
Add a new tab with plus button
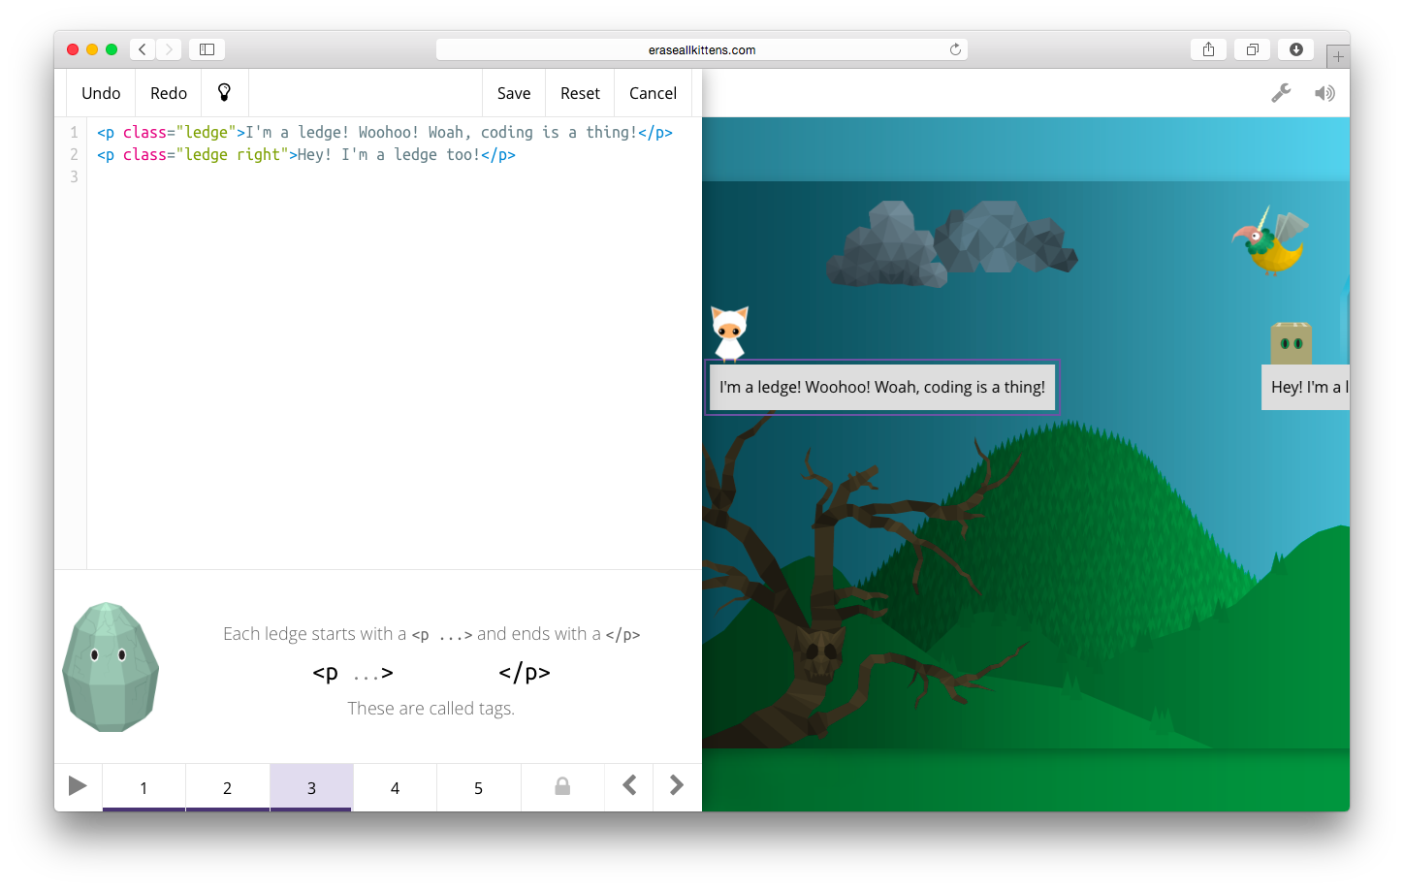pyautogui.click(x=1338, y=56)
